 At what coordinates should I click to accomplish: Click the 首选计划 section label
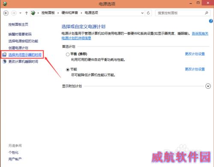pyautogui.click(x=68, y=47)
